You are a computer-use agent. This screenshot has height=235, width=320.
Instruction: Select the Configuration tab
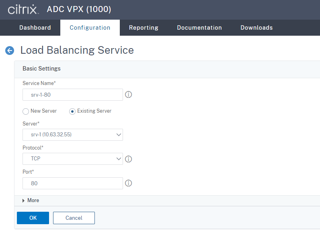click(90, 28)
